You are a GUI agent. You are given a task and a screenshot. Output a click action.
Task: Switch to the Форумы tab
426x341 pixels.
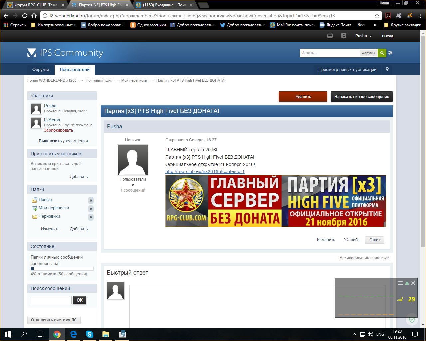pos(40,69)
